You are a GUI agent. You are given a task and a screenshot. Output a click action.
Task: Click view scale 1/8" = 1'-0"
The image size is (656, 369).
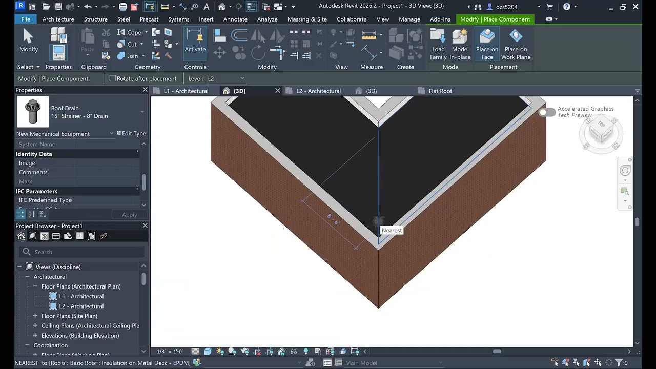(170, 351)
